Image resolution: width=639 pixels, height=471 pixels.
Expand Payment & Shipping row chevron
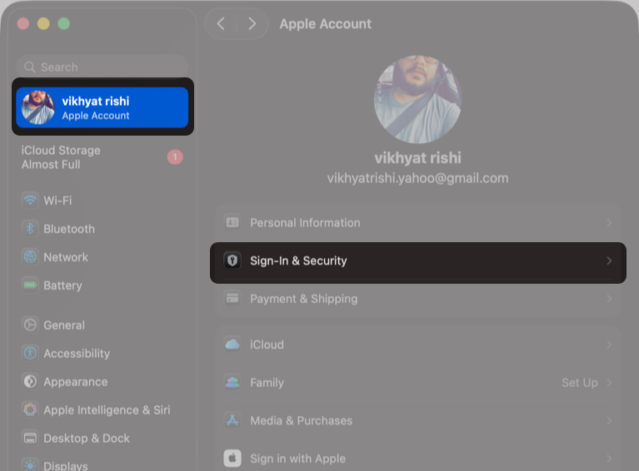(609, 299)
